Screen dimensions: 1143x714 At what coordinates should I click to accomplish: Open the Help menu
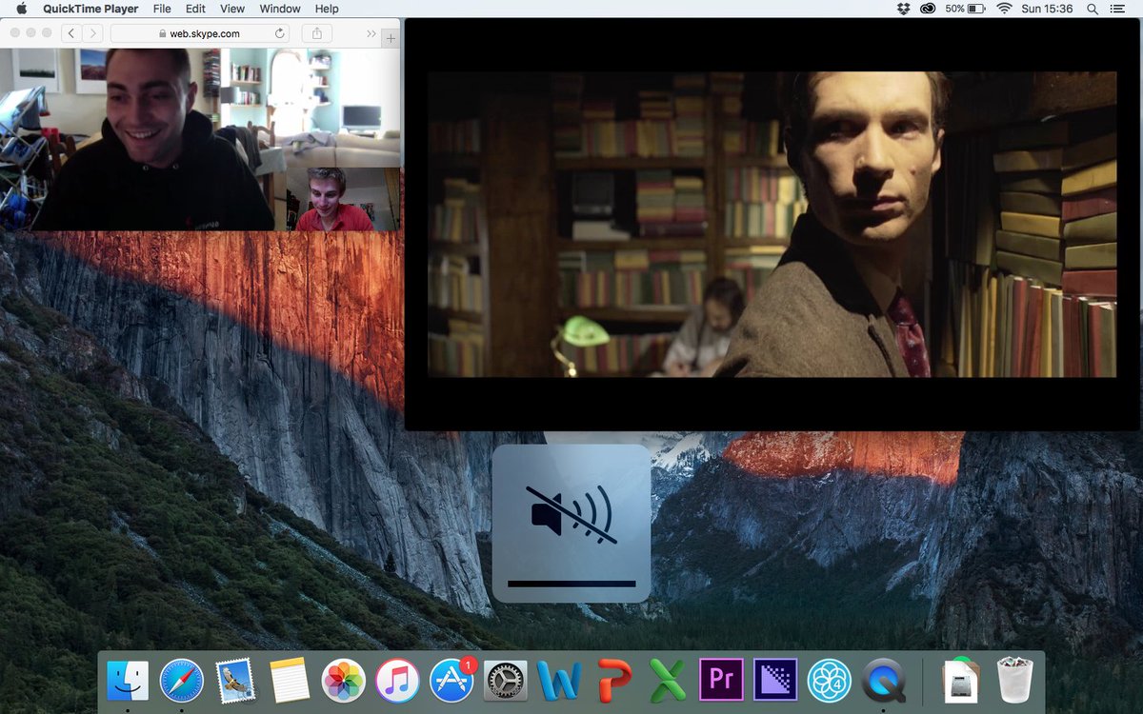[327, 9]
